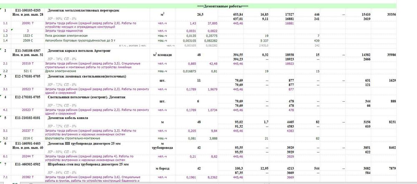Image resolution: width=417 pixels, height=184 pixels.
Task: Click the total value 8231
Action: click(392, 122)
